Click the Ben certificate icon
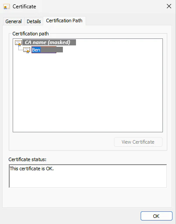This screenshot has height=224, width=176. pyautogui.click(x=27, y=50)
